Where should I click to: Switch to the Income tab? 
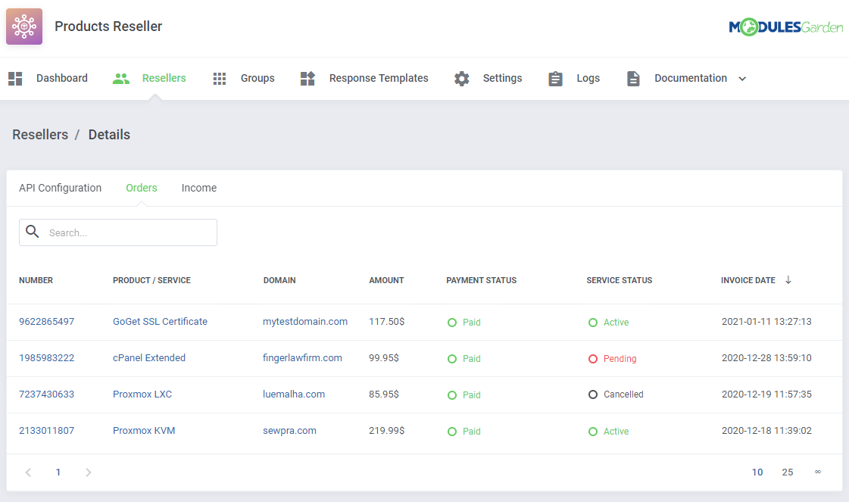(x=198, y=188)
